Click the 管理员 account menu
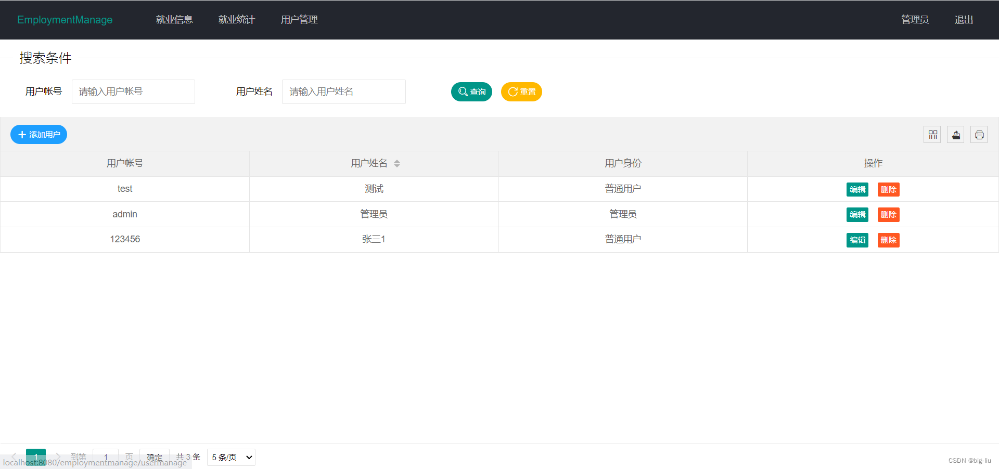999x469 pixels. 915,20
